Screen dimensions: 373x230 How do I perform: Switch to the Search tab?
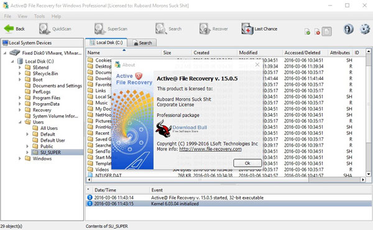(x=142, y=43)
